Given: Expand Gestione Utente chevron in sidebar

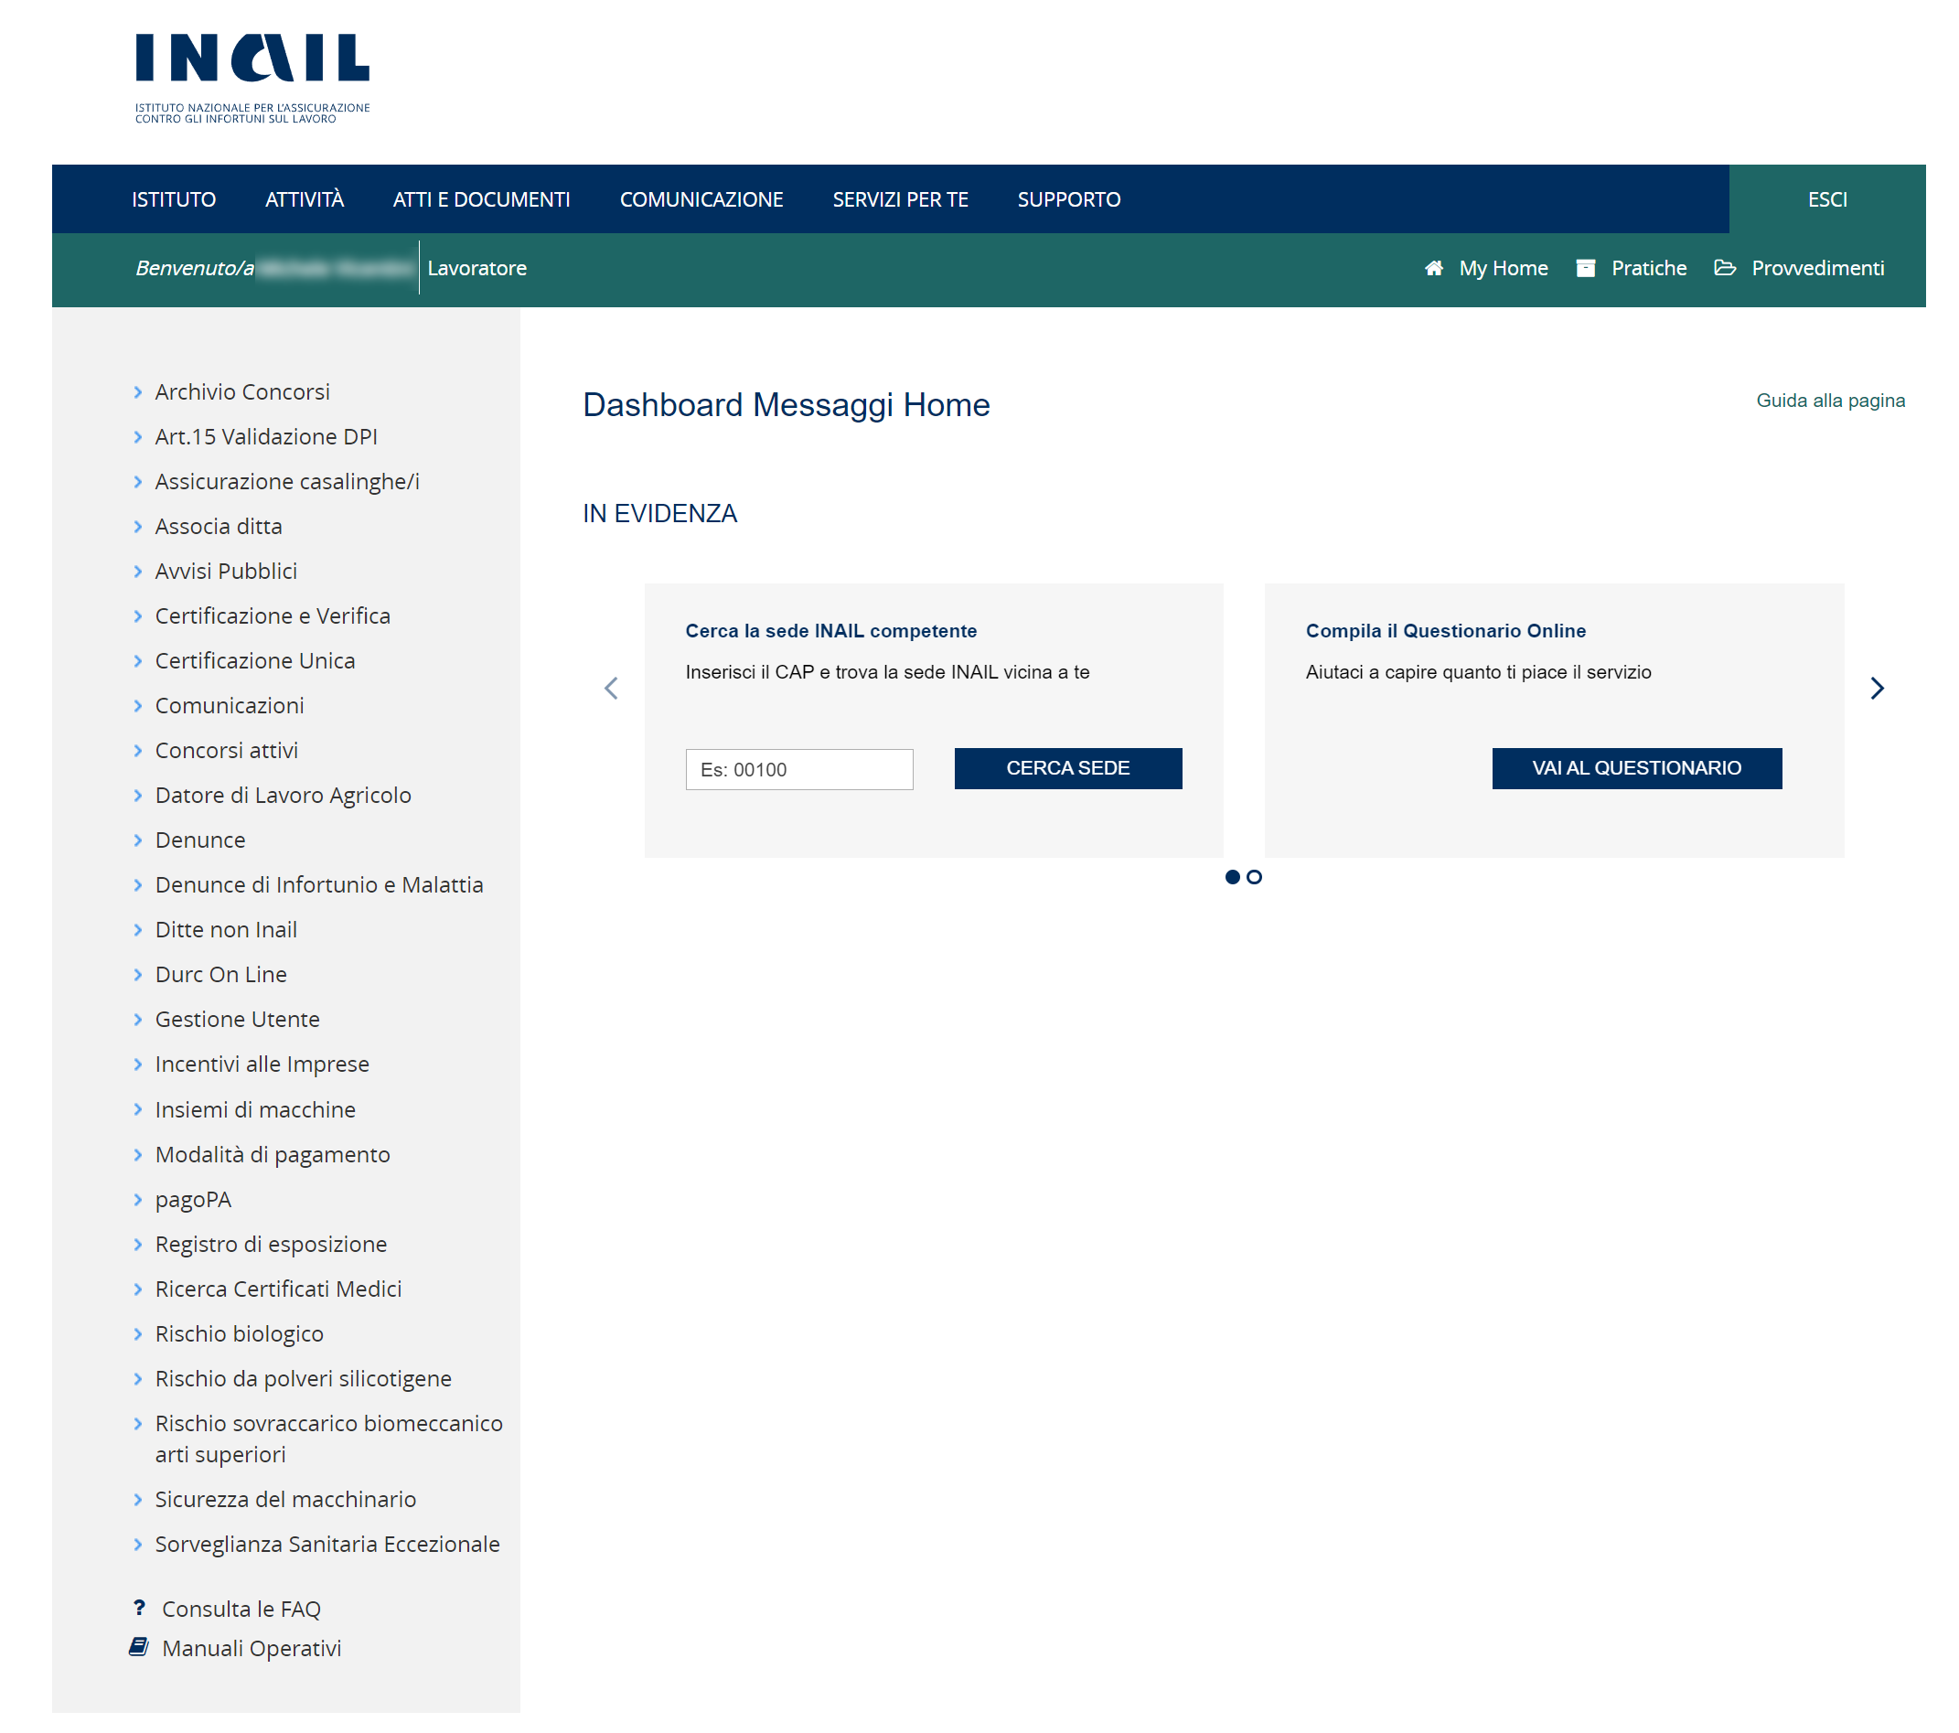Looking at the screenshot, I should pyautogui.click(x=138, y=1020).
